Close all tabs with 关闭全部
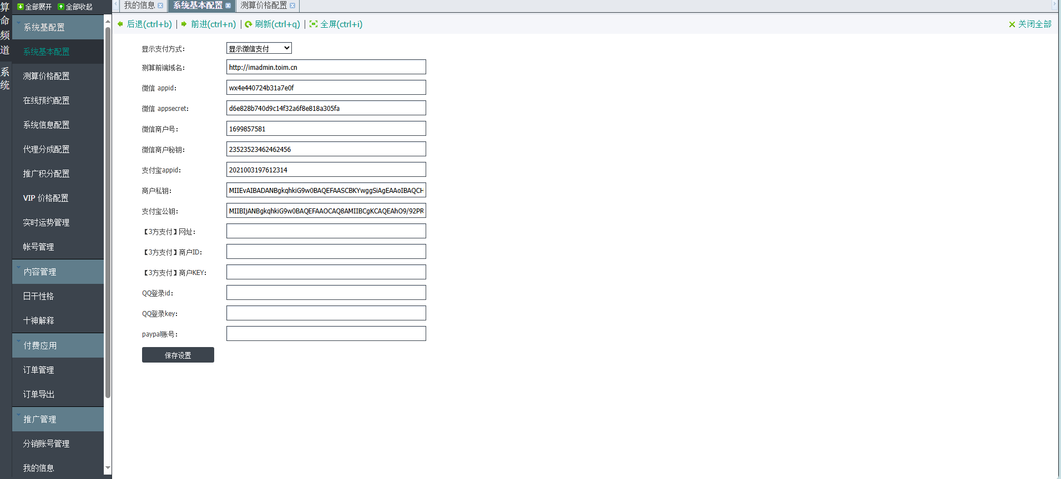Viewport: 1061px width, 479px height. pos(1030,24)
